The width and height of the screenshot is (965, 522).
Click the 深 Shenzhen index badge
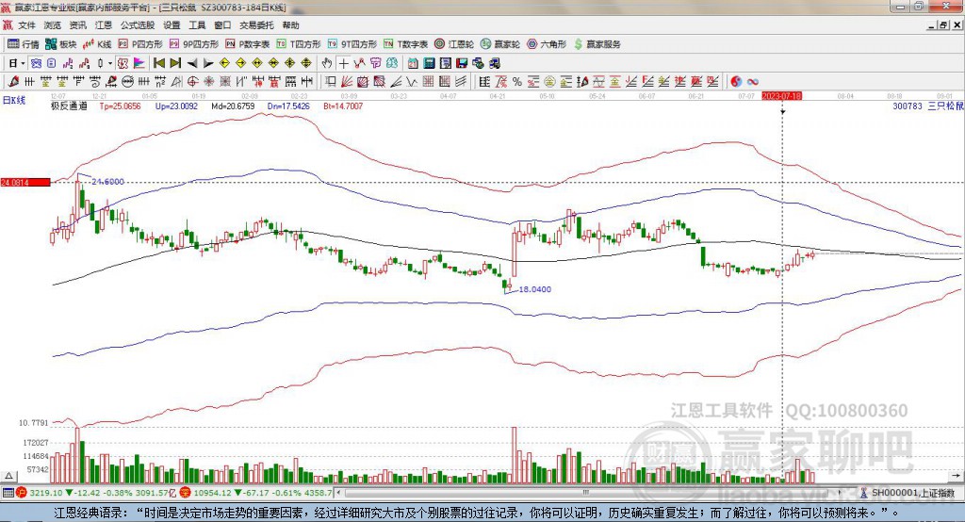[x=186, y=493]
